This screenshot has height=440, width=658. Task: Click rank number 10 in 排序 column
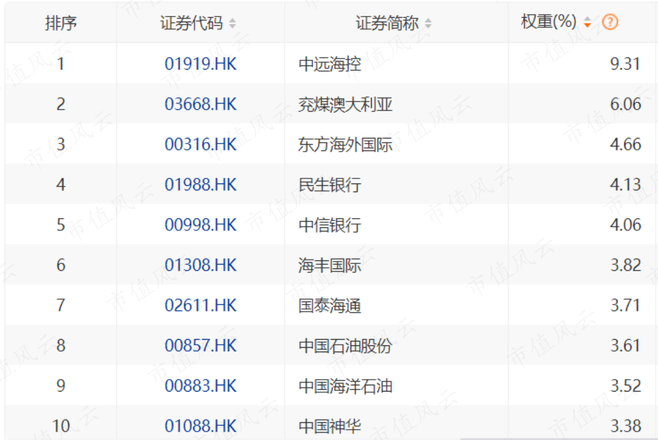(61, 426)
